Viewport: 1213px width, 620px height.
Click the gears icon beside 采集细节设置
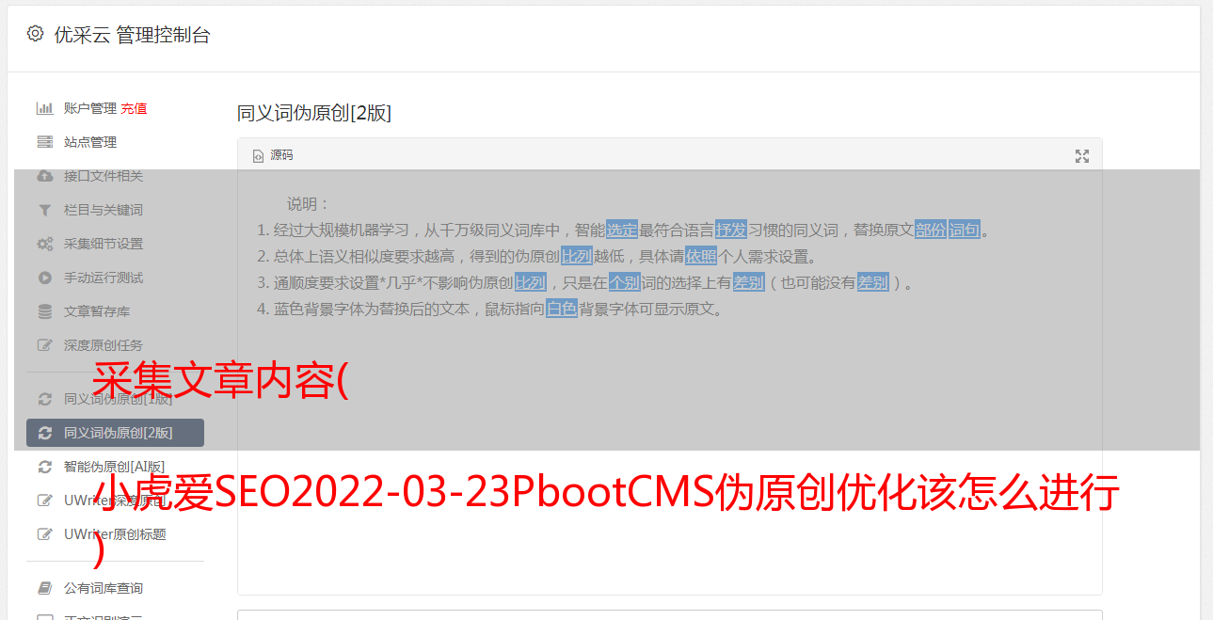click(44, 244)
